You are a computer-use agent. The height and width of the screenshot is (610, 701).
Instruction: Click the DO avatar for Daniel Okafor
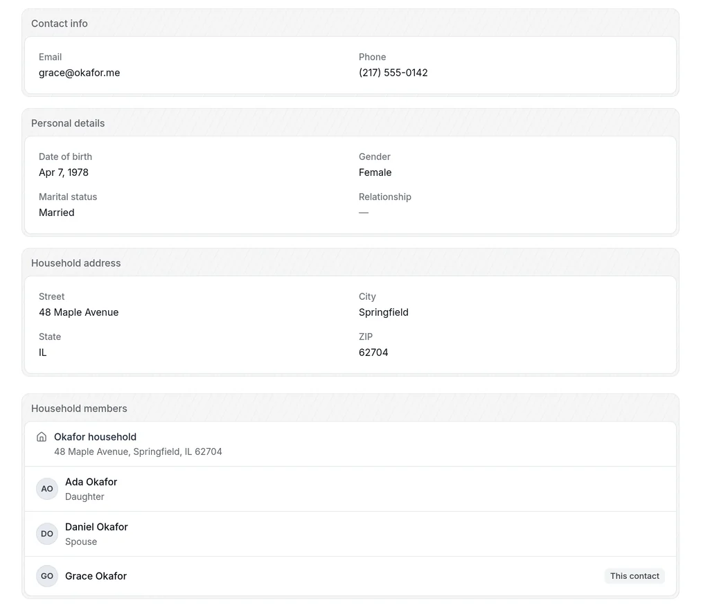[47, 534]
